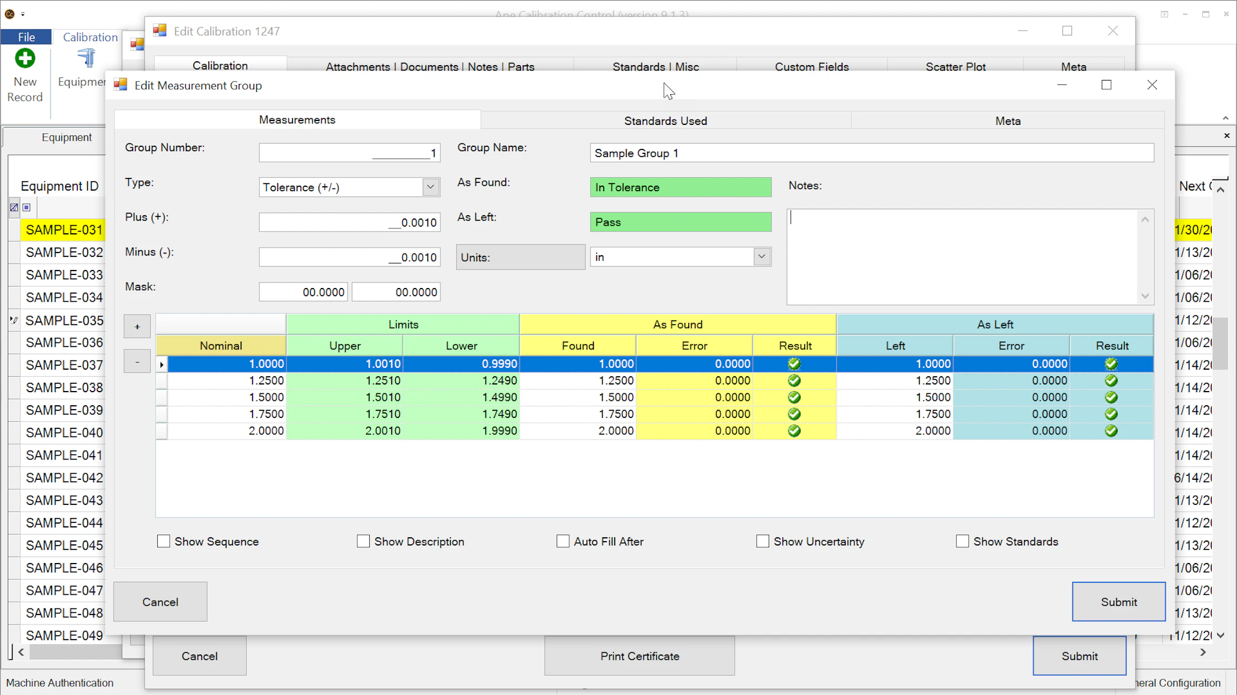
Task: Enable Show Standards
Action: (x=963, y=541)
